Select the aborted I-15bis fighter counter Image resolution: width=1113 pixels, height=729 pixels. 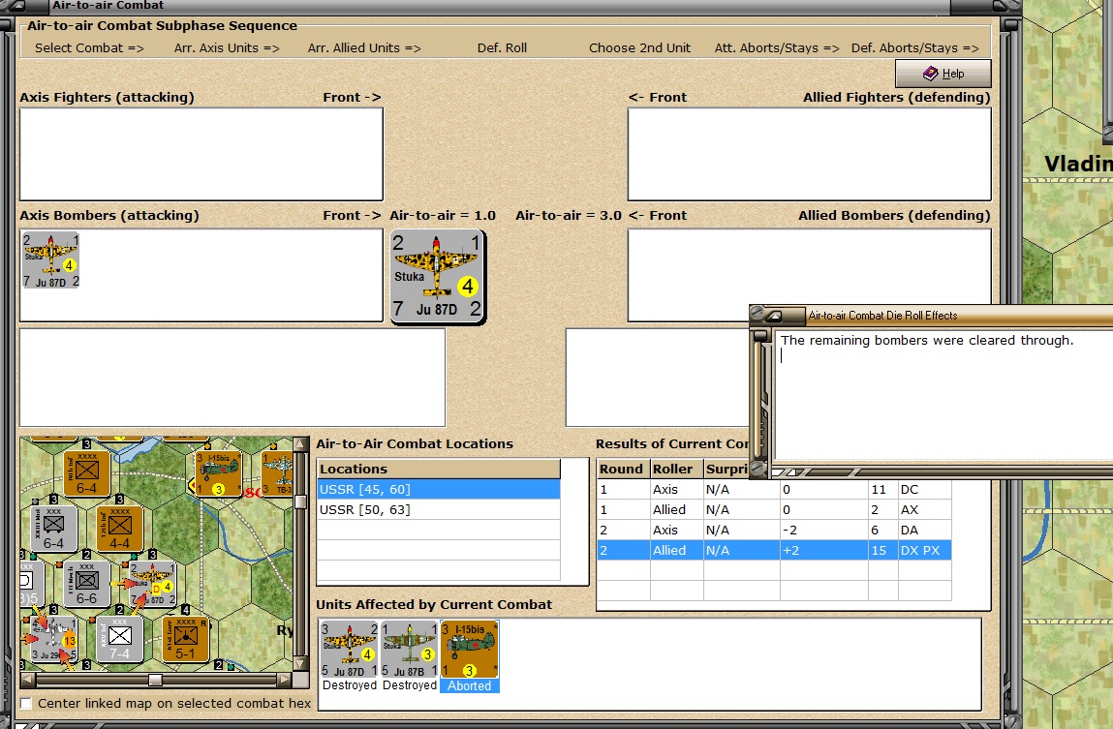tap(469, 650)
